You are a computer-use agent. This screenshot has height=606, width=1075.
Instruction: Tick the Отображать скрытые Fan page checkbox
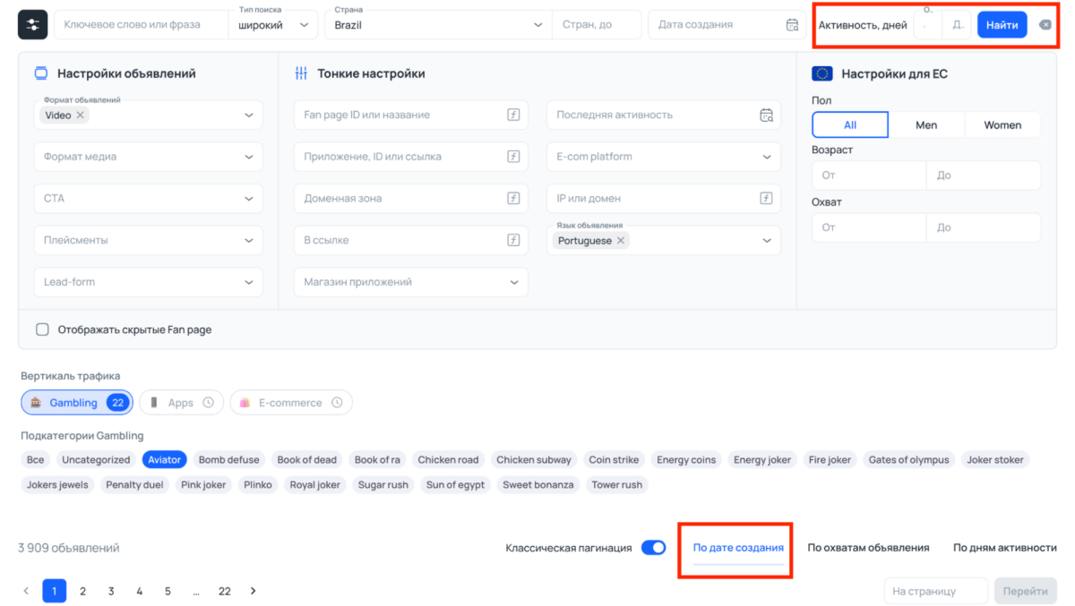click(42, 329)
